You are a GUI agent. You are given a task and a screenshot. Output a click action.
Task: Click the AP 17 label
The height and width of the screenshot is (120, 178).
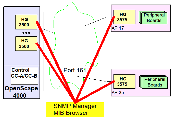118,28
